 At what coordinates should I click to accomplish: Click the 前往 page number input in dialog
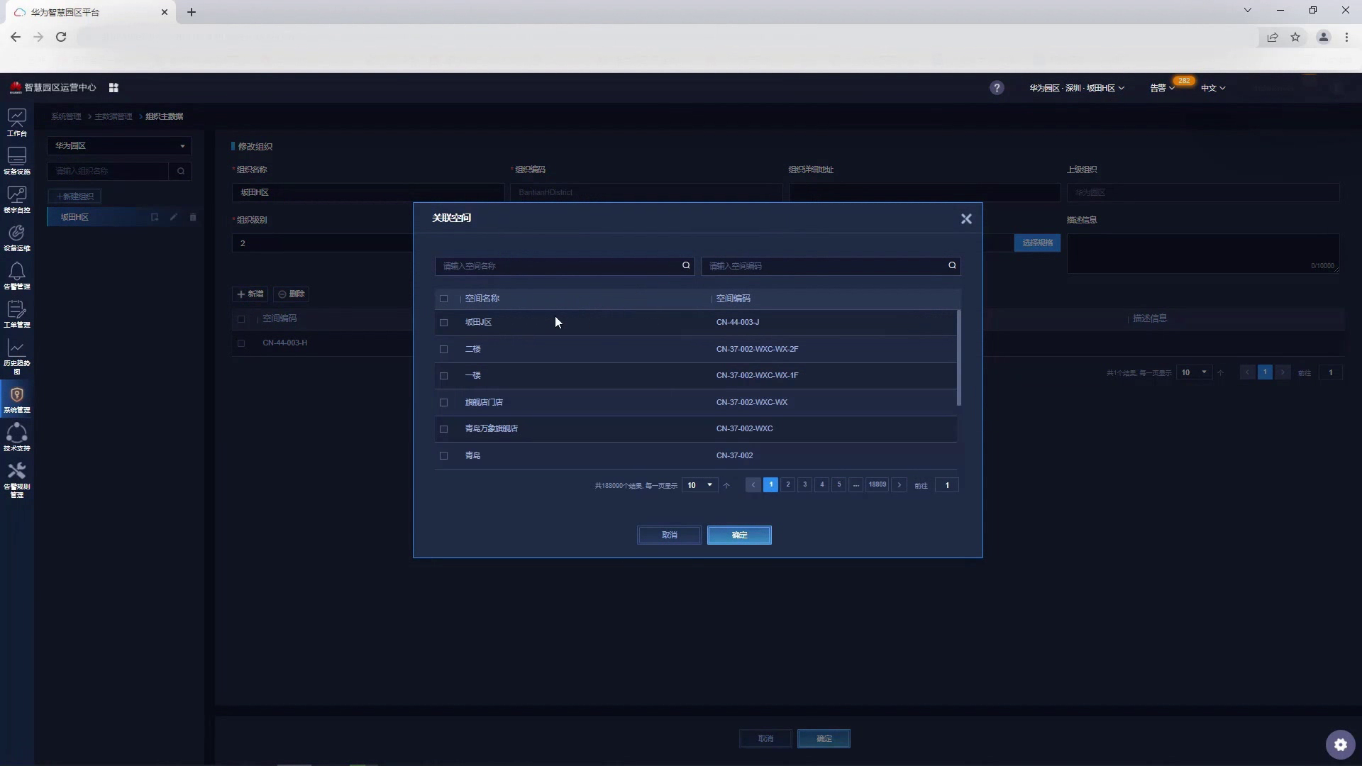tap(947, 485)
